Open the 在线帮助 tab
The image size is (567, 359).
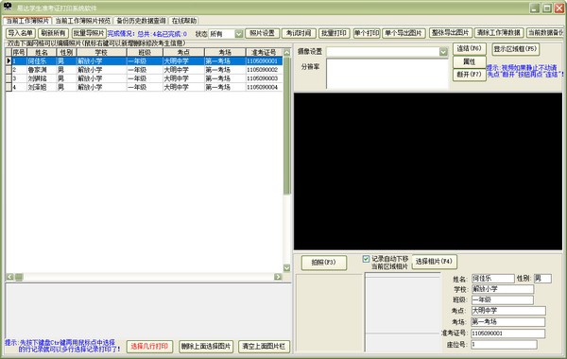click(184, 21)
